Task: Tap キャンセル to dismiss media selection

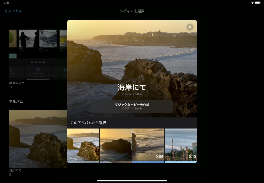Action: pos(13,11)
